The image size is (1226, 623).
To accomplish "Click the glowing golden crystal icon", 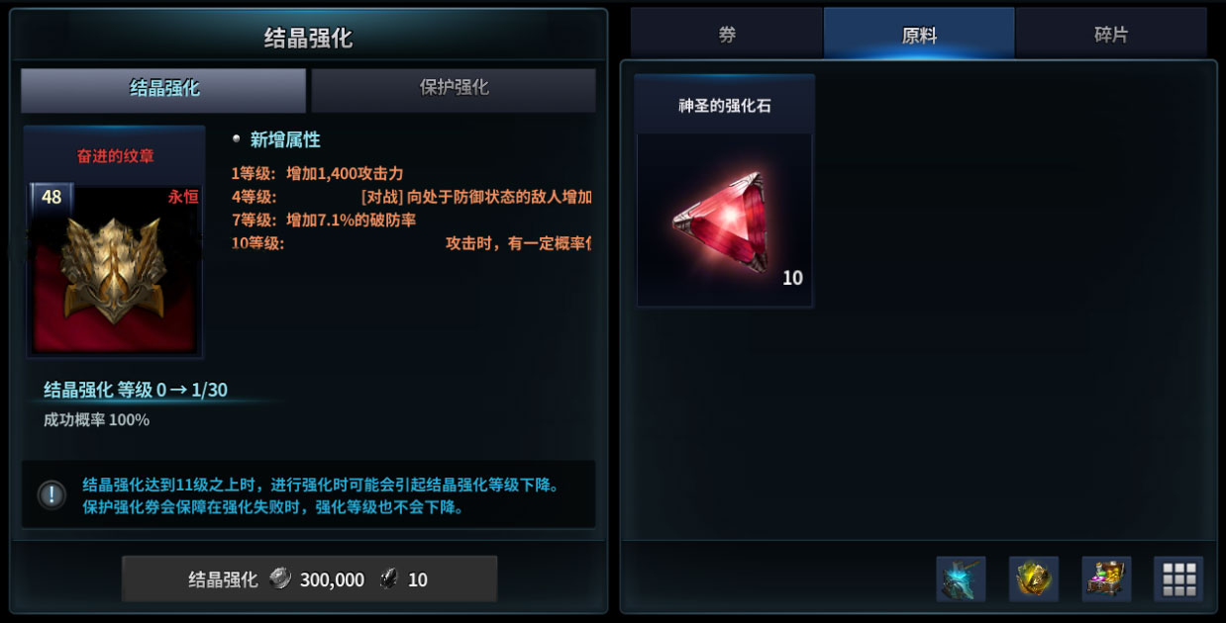I will coord(1034,578).
